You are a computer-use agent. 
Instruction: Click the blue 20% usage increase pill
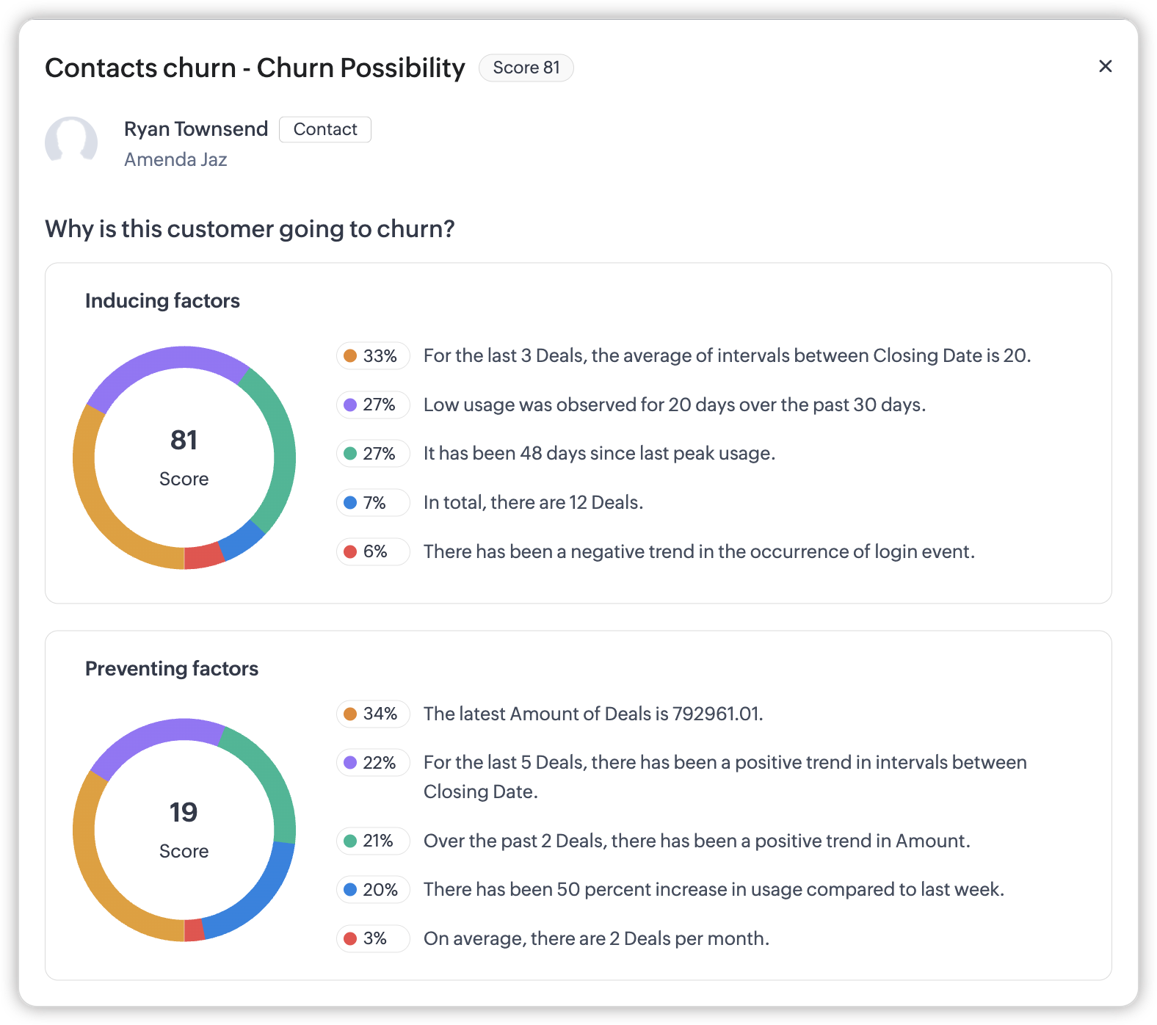click(x=372, y=890)
